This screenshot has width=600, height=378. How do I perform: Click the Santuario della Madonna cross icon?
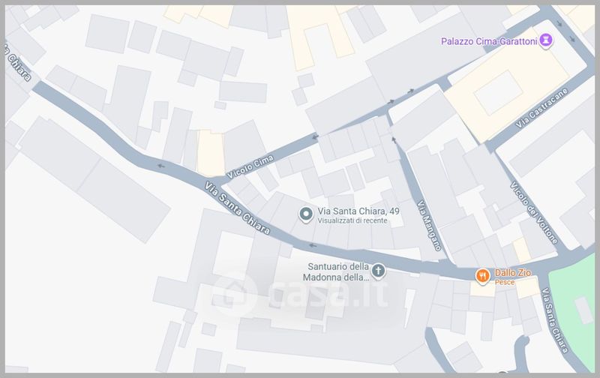(378, 271)
